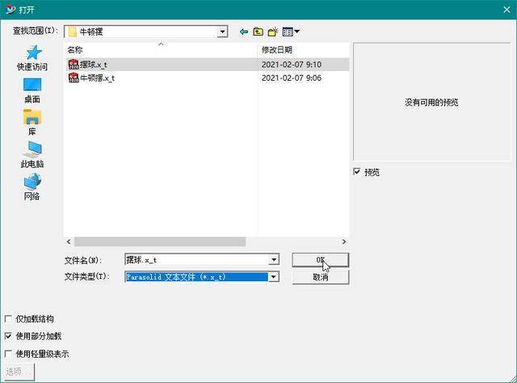Click in the 文件名 input field
The height and width of the screenshot is (383, 517).
coord(197,260)
